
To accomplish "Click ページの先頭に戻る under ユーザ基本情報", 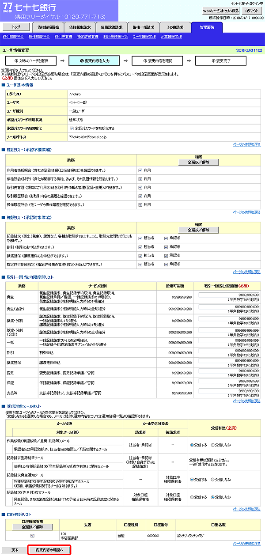I will point(246,144).
